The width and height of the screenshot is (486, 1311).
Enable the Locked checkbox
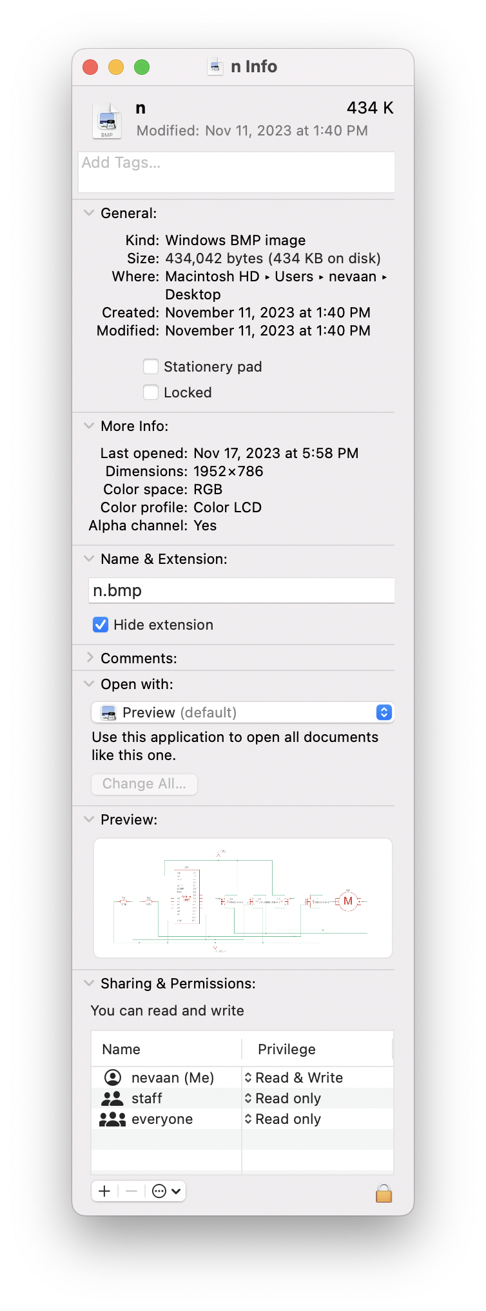(150, 392)
